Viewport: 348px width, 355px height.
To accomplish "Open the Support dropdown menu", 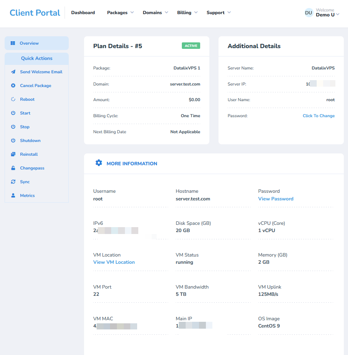I will (219, 13).
